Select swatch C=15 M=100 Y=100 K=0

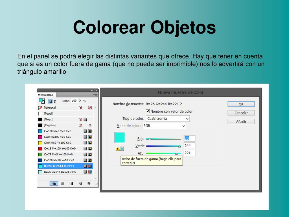[x=65, y=149]
